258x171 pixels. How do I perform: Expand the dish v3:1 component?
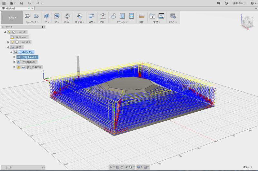coord(8,42)
